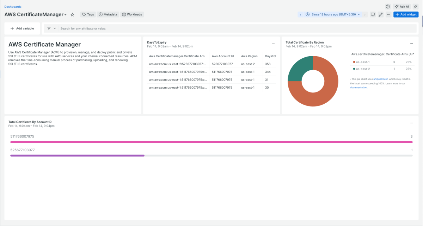The height and width of the screenshot is (226, 423).
Task: Open Total Certificate By Region widget menu
Action: point(411,44)
